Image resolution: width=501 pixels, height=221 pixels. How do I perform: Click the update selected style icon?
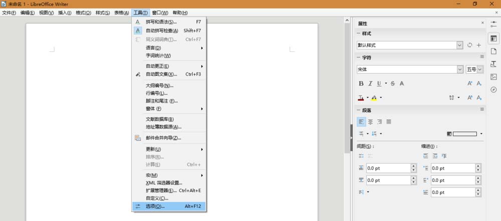469,45
